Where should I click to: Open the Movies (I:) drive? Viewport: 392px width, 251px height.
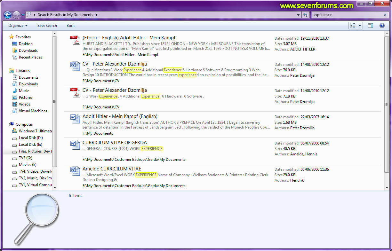28,165
